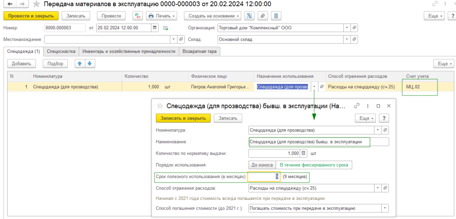The height and width of the screenshot is (219, 456).
Task: Click Провести и закрыть button
Action: [x=31, y=16]
